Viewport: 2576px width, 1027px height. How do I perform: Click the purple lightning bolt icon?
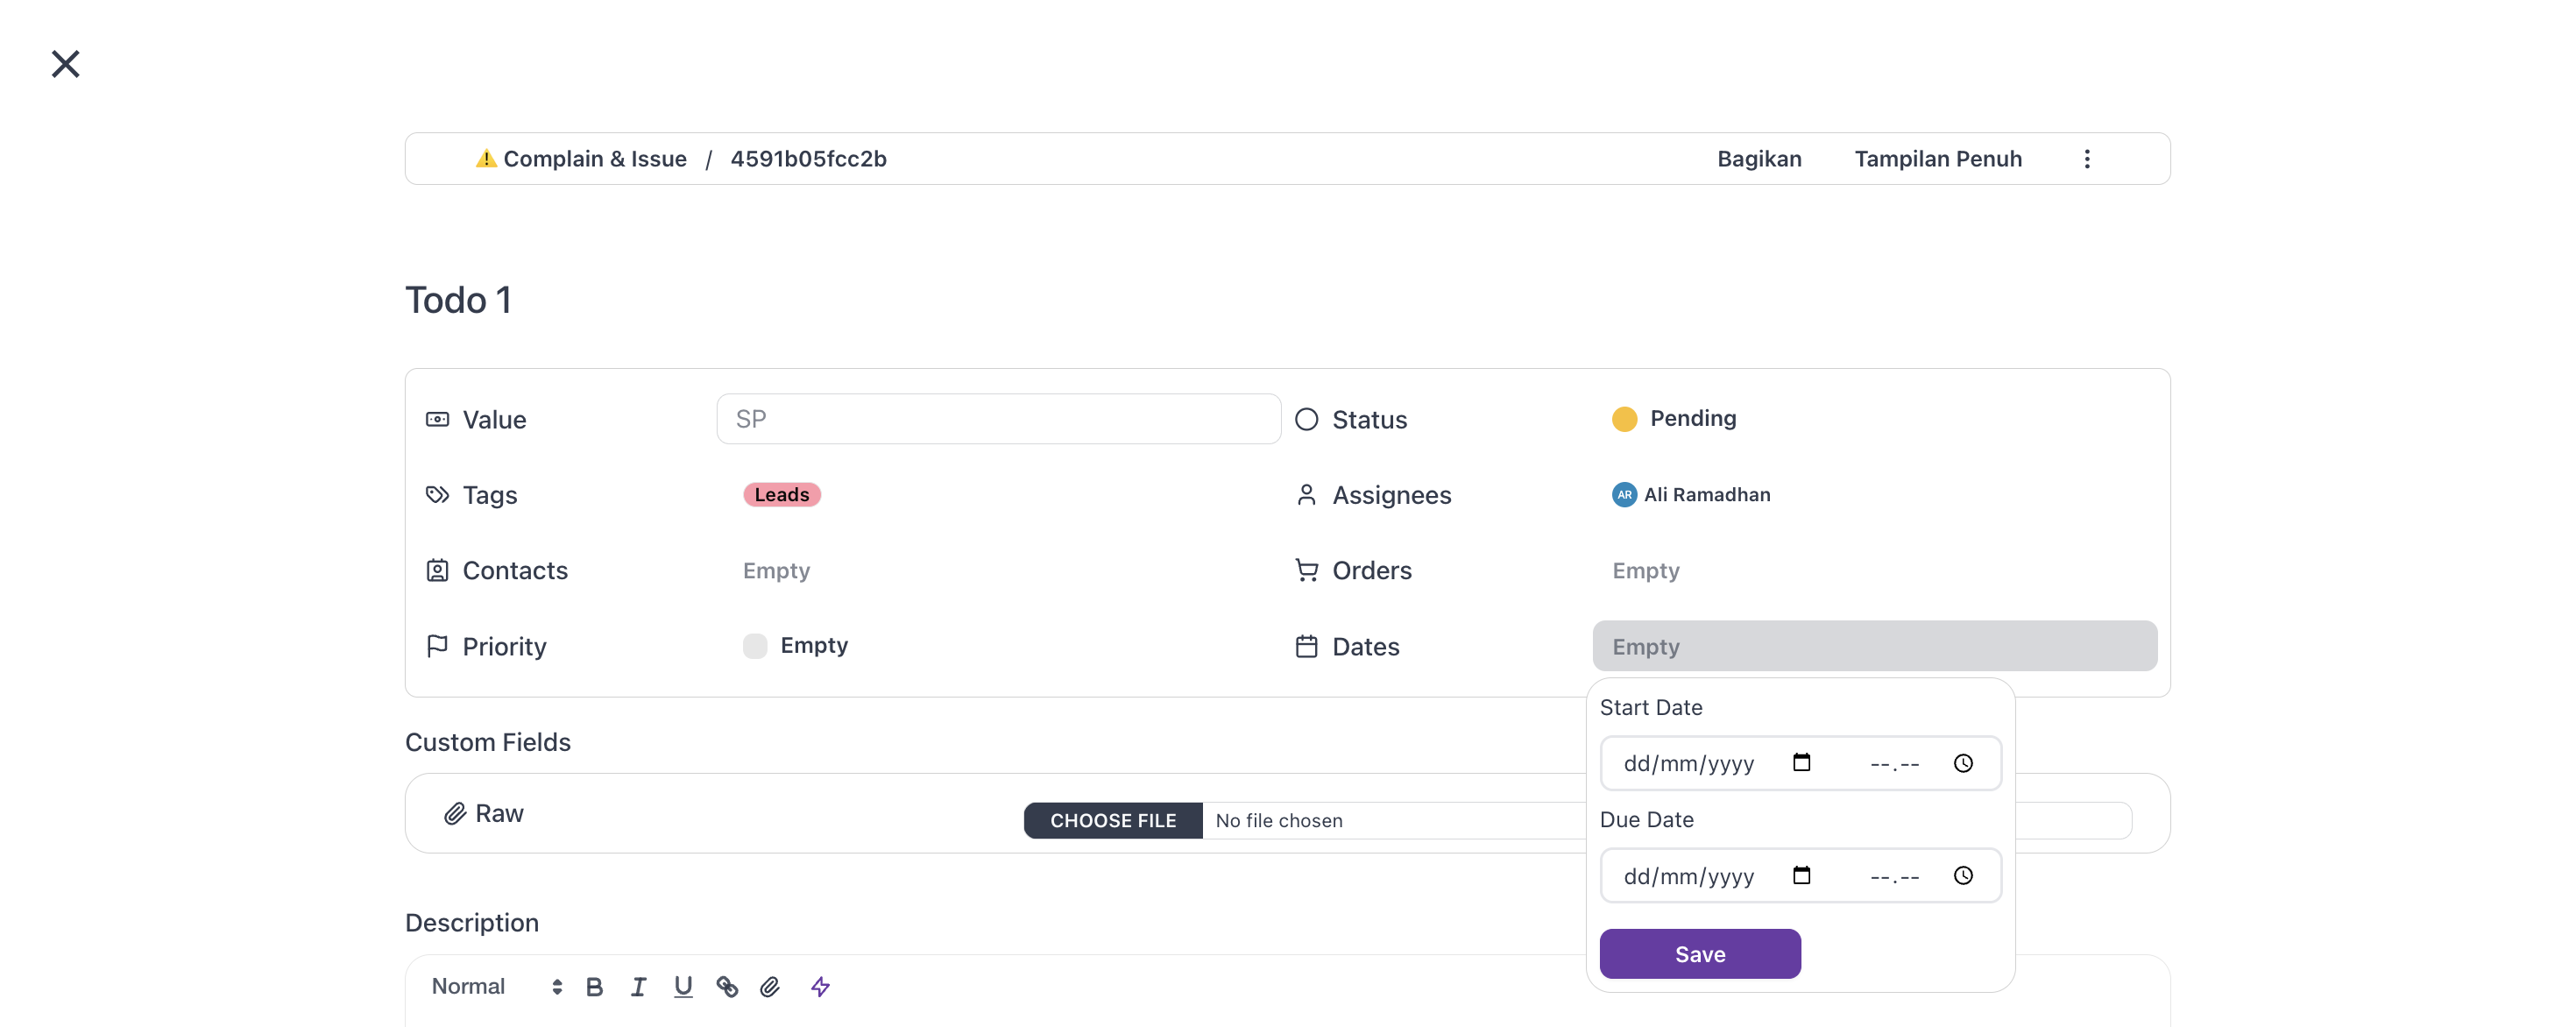[x=820, y=987]
